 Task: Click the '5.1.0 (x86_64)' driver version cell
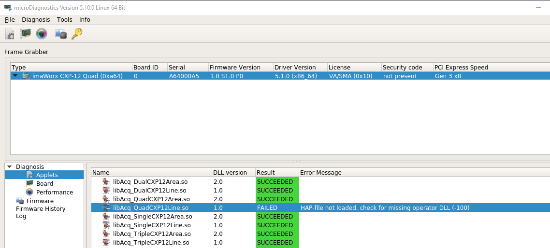point(296,76)
